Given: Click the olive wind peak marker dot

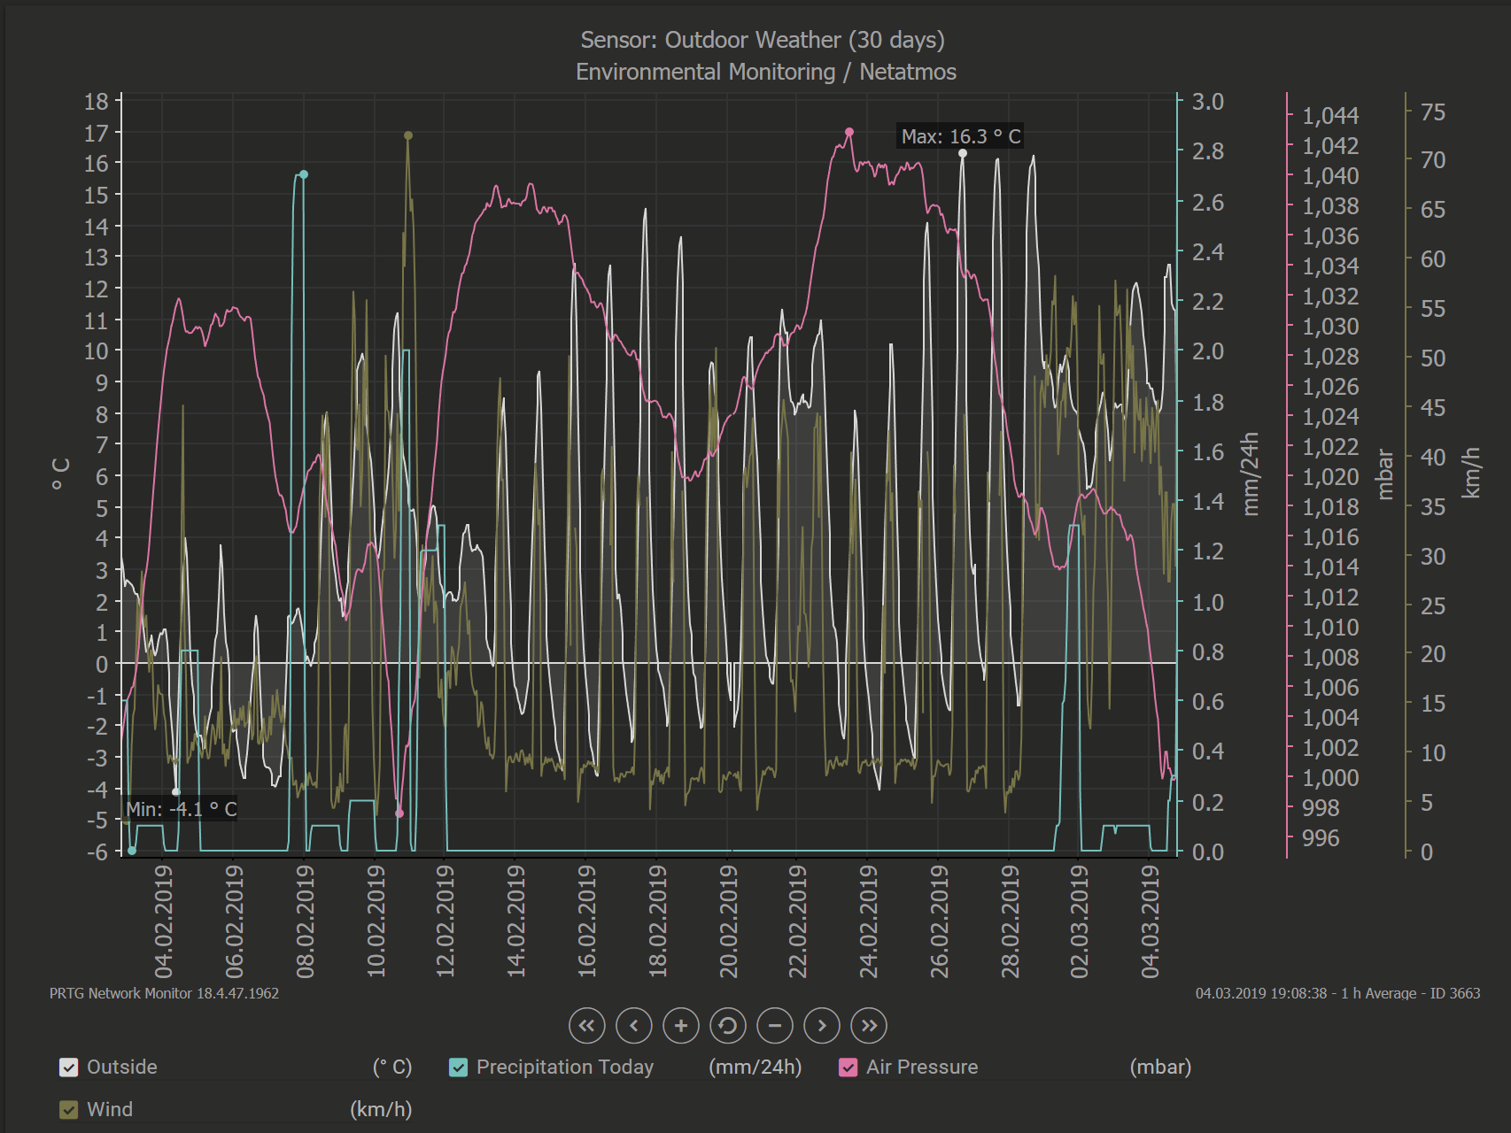Looking at the screenshot, I should (408, 135).
